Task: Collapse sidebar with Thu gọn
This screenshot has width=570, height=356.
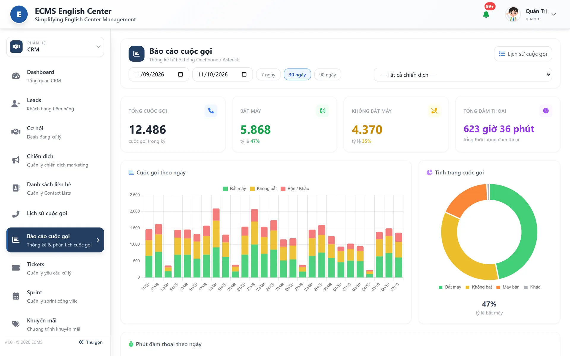Action: pos(91,342)
